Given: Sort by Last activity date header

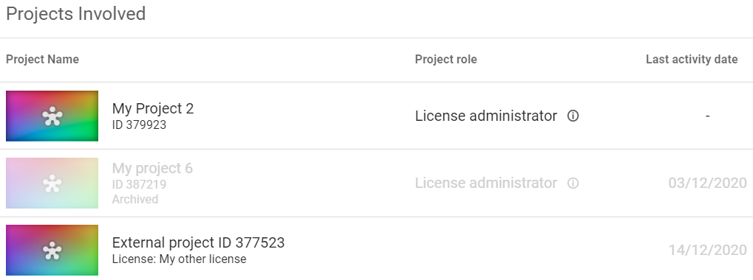Looking at the screenshot, I should pos(692,60).
